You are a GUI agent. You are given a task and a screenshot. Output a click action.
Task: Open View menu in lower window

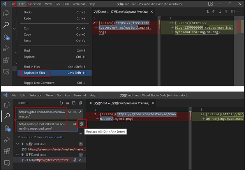pyautogui.click(x=49, y=95)
